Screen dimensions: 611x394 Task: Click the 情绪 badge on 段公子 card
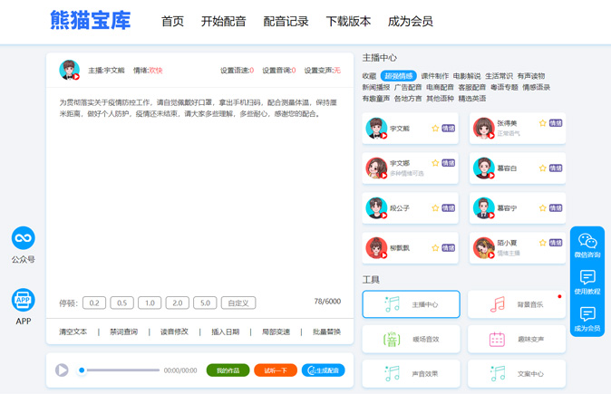tap(448, 208)
